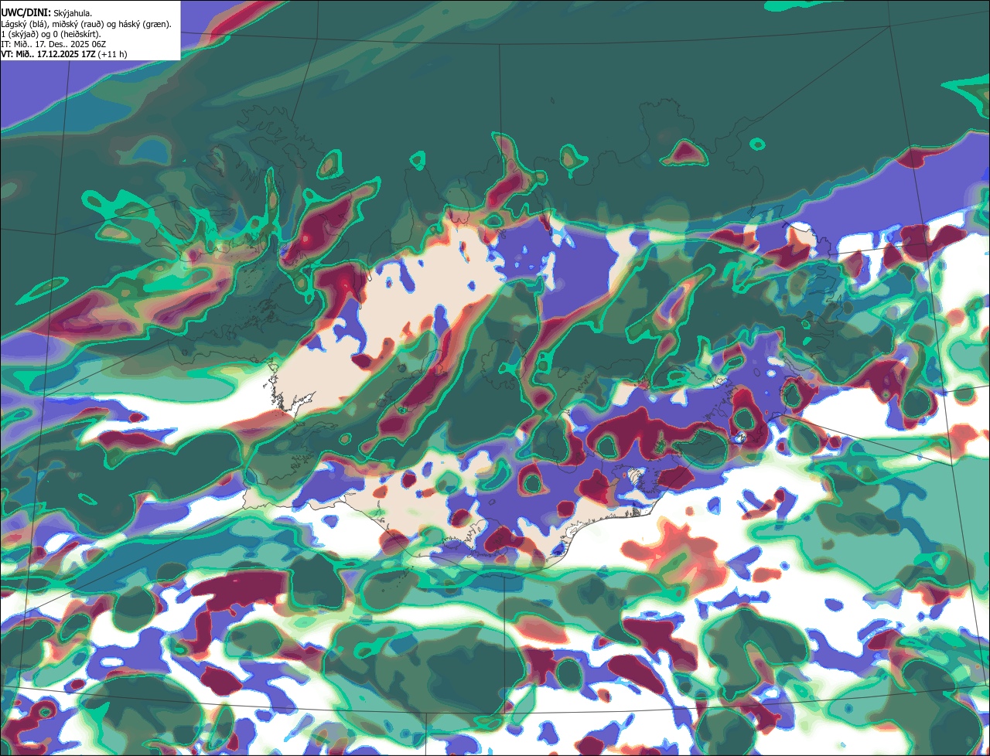Click the word 'Skýjahula.' in the legend
The image size is (990, 756).
click(73, 14)
